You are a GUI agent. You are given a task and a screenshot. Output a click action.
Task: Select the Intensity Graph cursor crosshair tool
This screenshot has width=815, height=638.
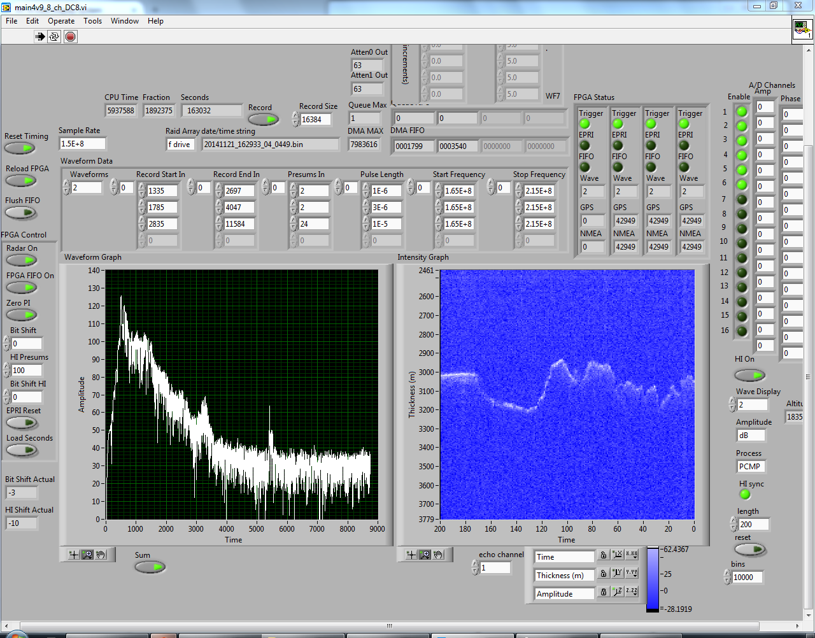(x=411, y=555)
